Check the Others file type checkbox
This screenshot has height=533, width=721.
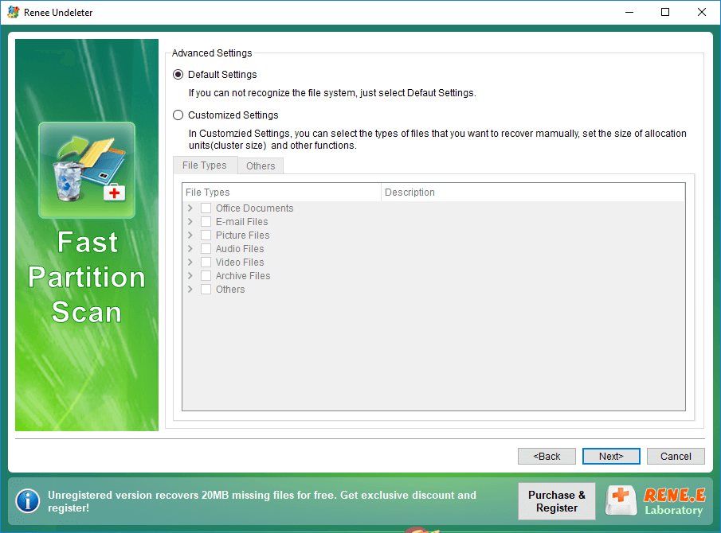tap(206, 290)
